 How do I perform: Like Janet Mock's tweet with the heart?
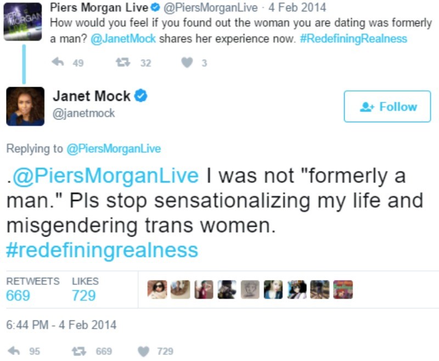click(x=144, y=351)
